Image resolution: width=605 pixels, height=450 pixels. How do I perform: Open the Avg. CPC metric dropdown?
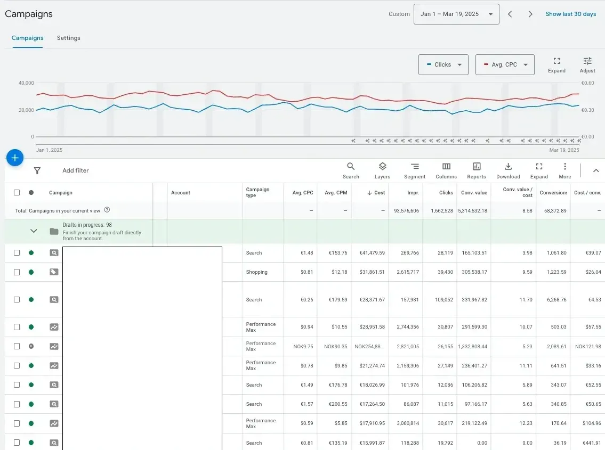point(505,65)
